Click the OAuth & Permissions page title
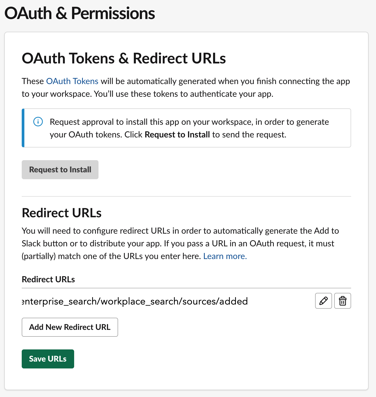 pyautogui.click(x=80, y=13)
